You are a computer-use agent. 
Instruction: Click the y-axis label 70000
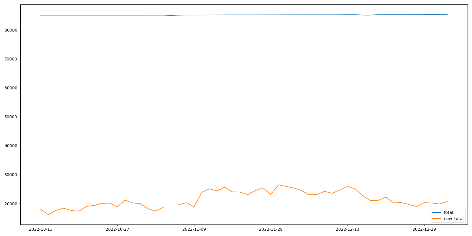click(11, 59)
